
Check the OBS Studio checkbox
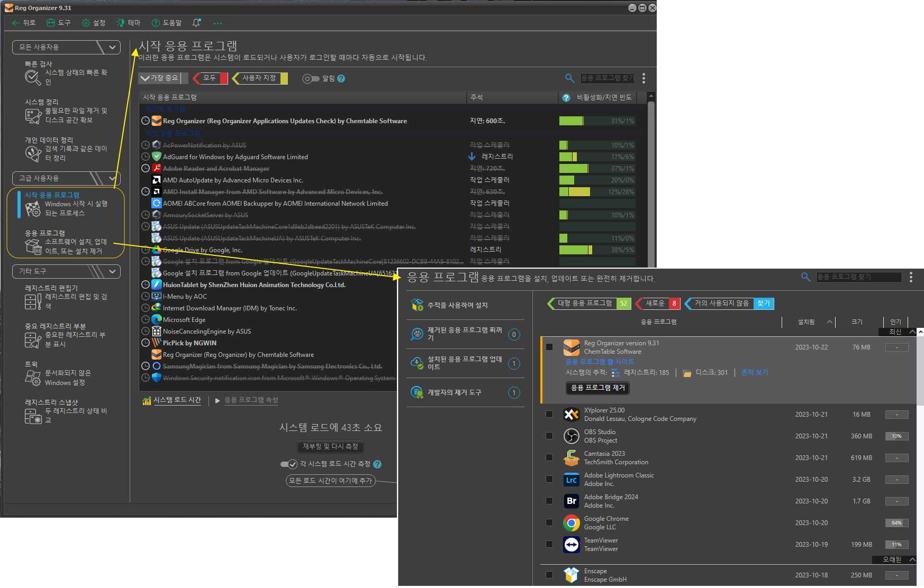click(549, 436)
